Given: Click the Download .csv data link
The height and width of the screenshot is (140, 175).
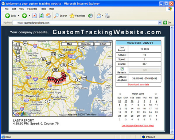Looking at the screenshot, I should coord(139,84).
